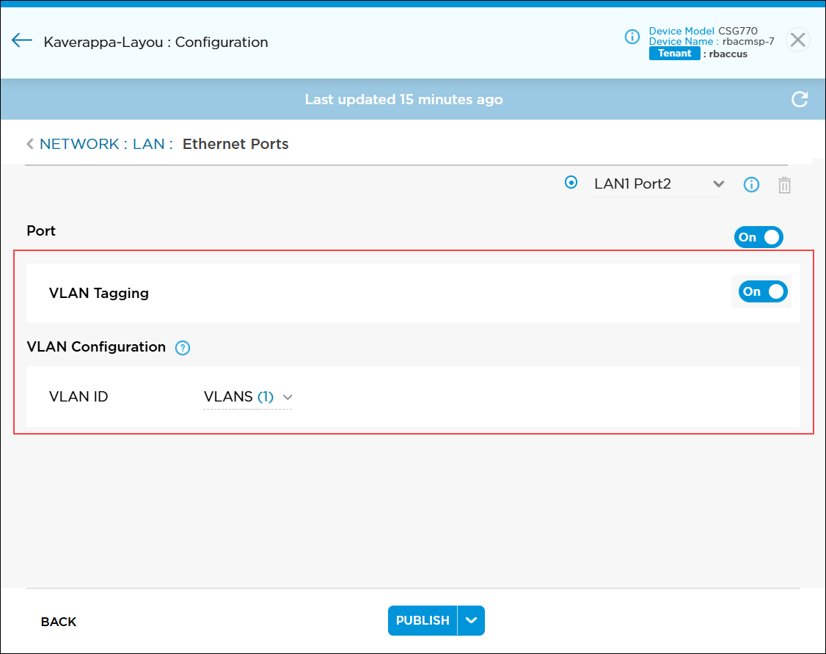Image resolution: width=826 pixels, height=654 pixels.
Task: Close the configuration panel with X
Action: [x=797, y=40]
